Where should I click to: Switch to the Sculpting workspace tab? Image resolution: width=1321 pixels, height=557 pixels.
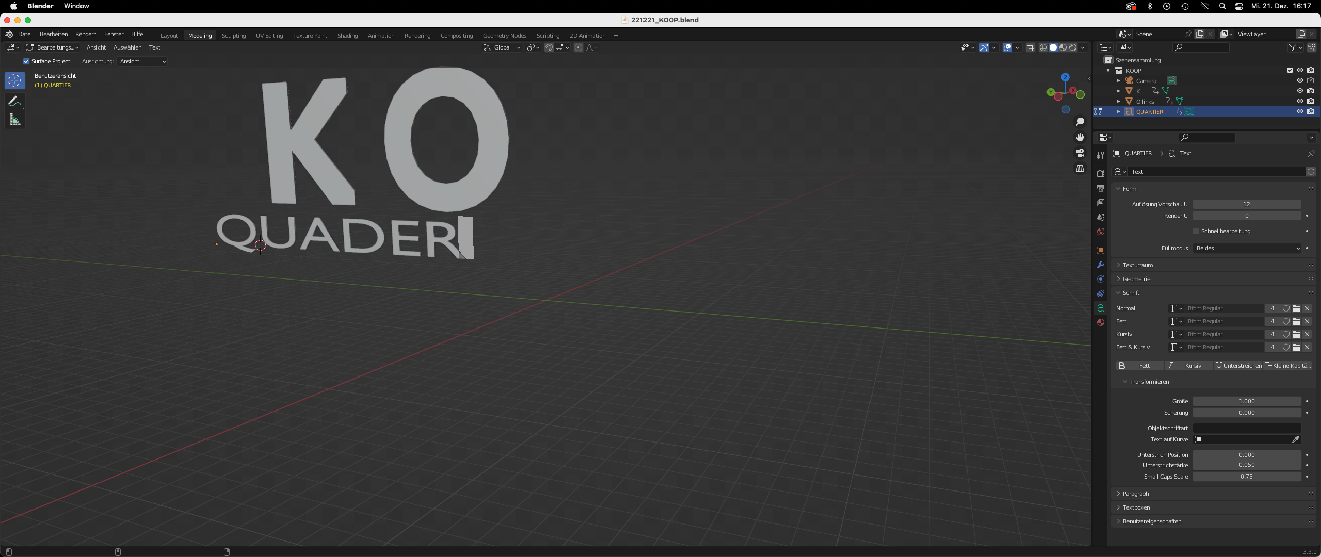click(233, 36)
